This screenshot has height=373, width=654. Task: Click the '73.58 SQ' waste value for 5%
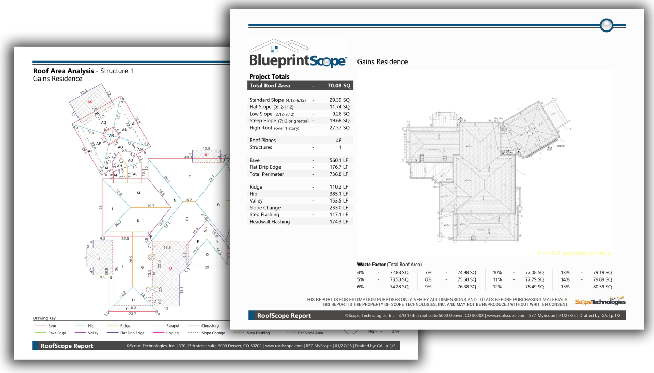[x=398, y=279]
